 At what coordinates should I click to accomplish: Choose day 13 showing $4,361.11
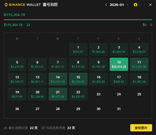tap(37, 79)
